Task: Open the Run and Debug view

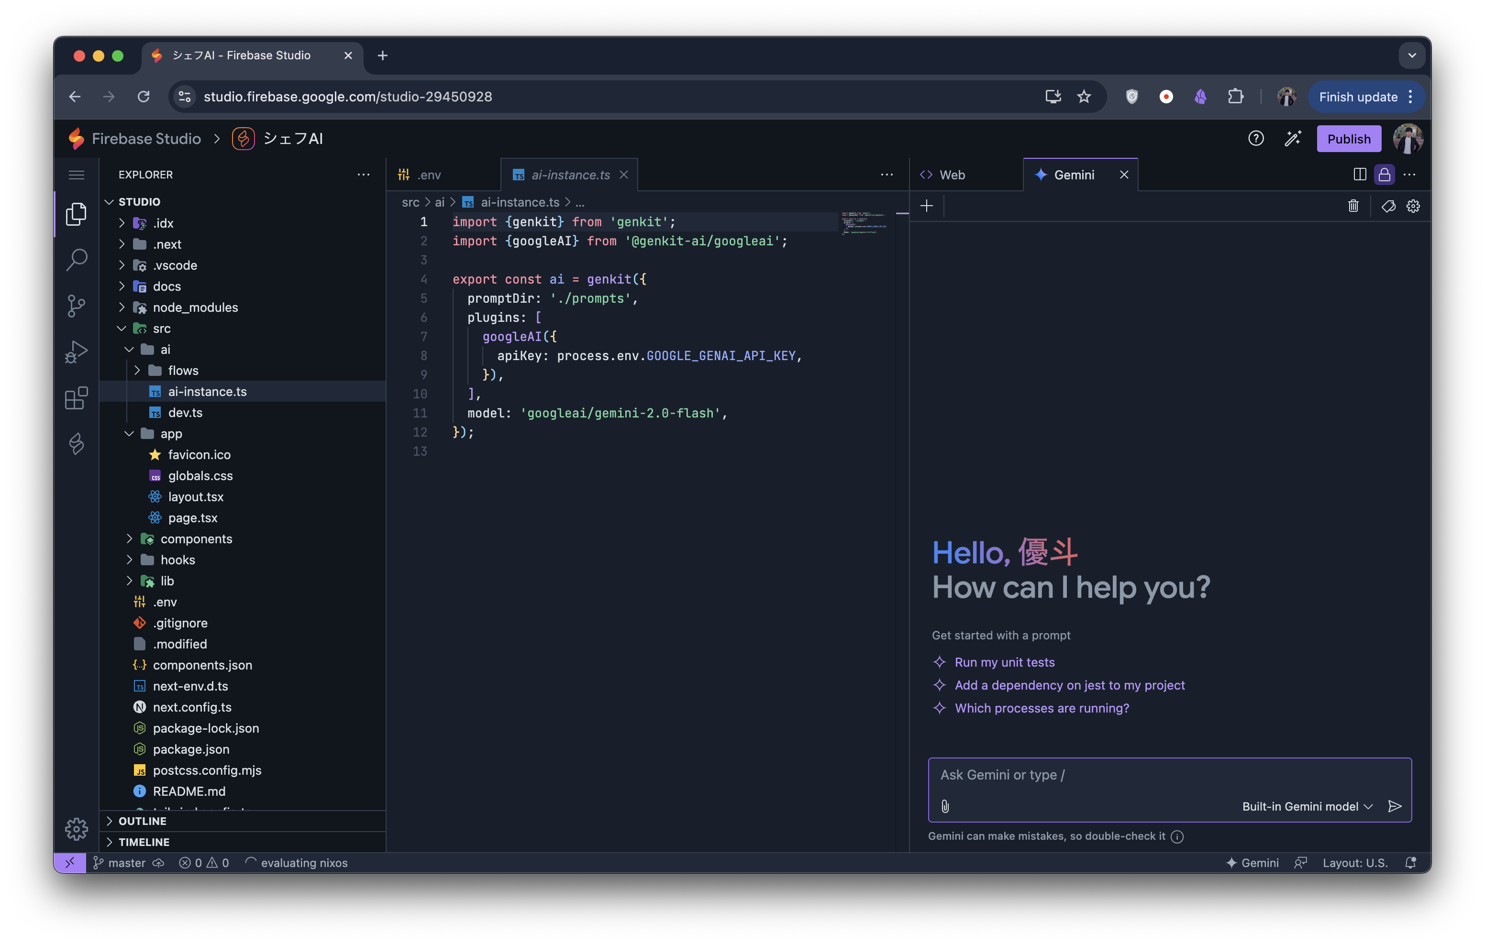Action: (77, 351)
